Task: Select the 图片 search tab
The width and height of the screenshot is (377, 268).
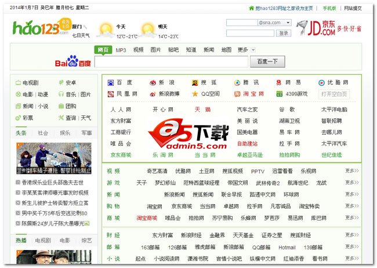Action: pyautogui.click(x=156, y=50)
